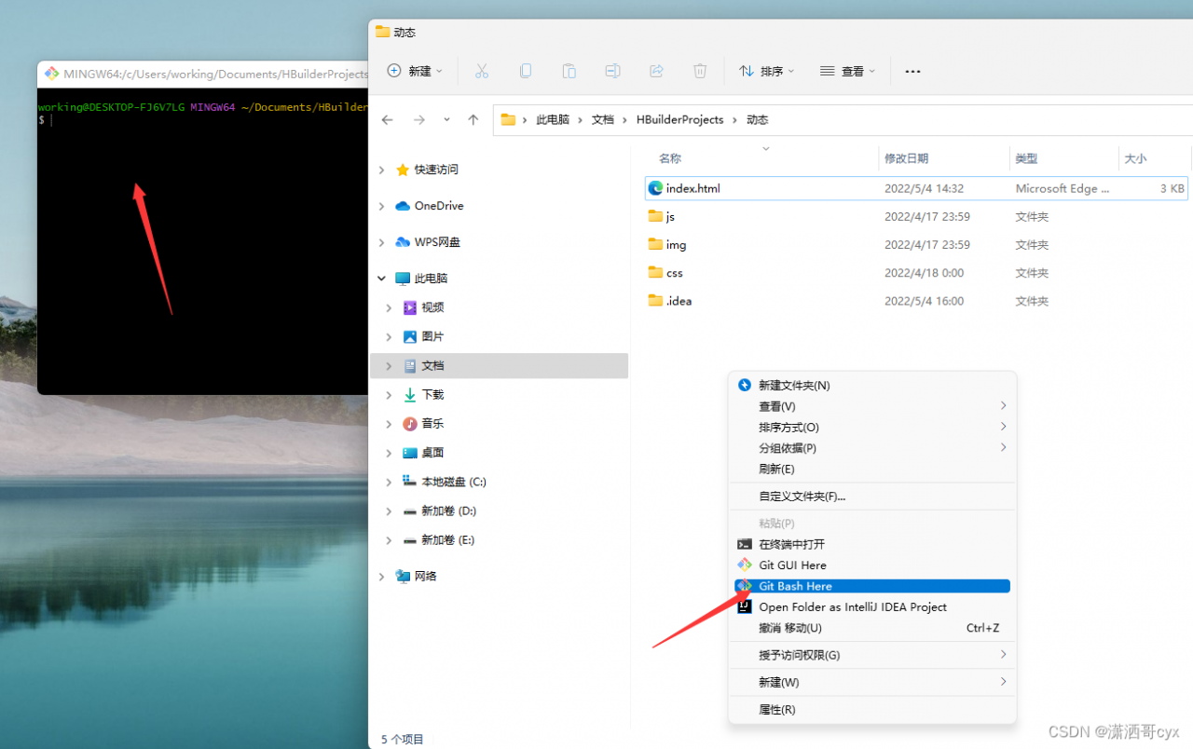Select the index.html file name

pos(693,188)
